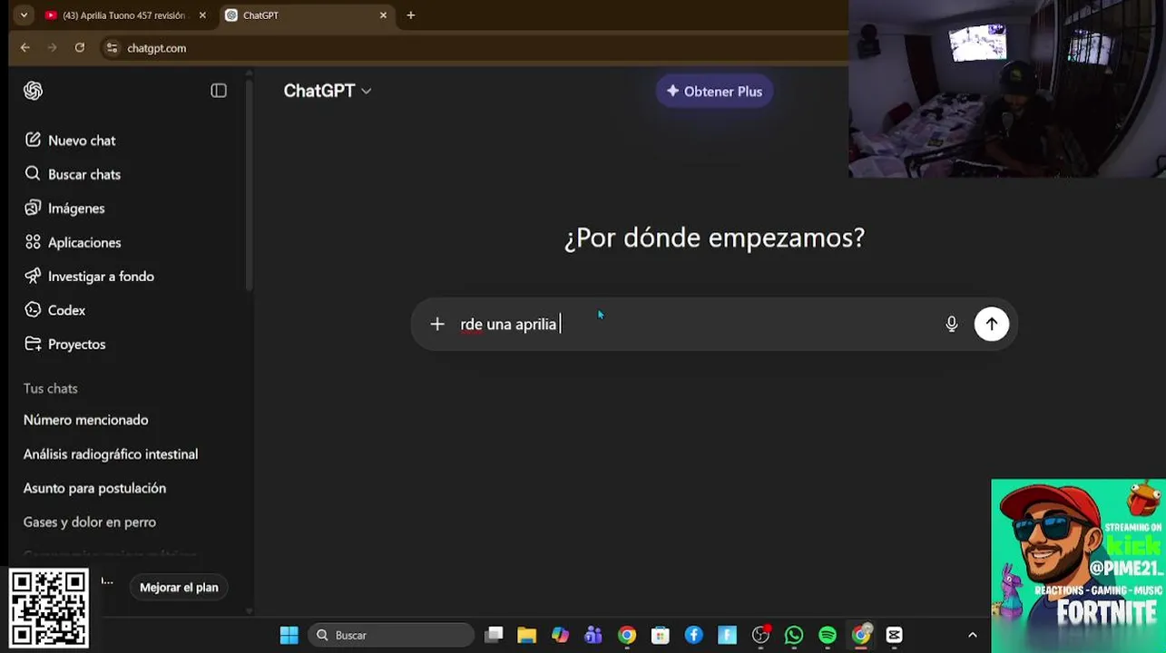Click the taskbar Buscar search box

point(391,636)
